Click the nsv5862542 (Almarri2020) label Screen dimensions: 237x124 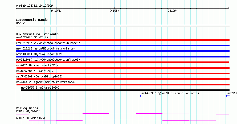click(40, 88)
